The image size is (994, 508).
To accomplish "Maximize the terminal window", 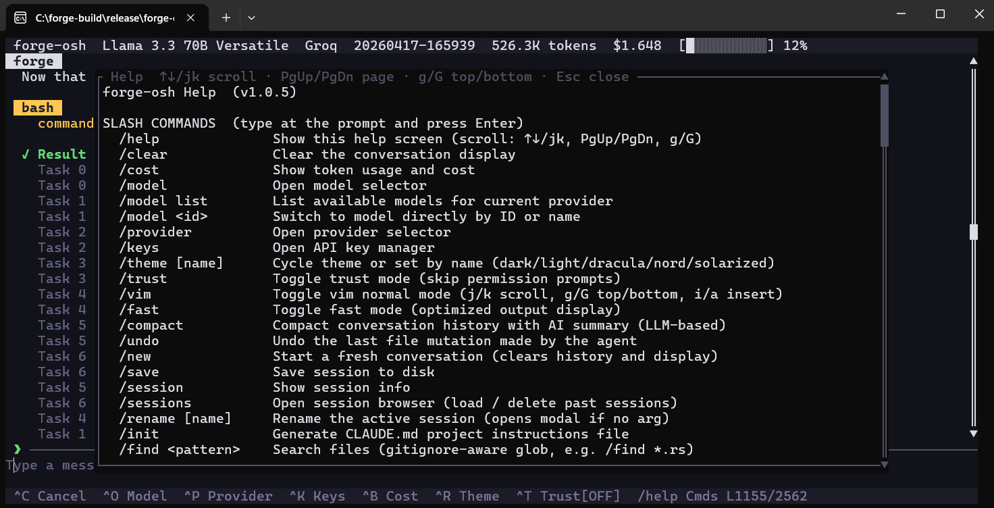I will coord(940,15).
